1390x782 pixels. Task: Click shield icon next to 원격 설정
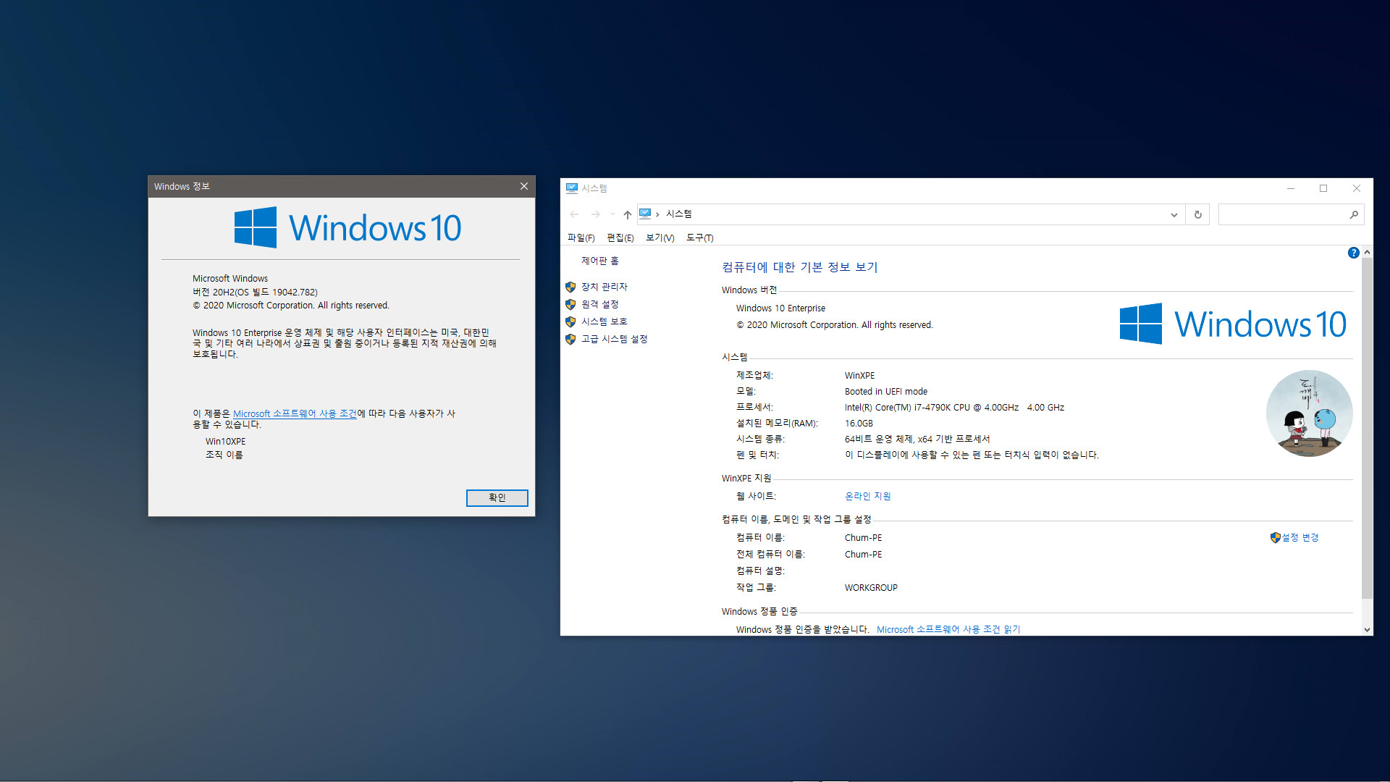coord(570,304)
